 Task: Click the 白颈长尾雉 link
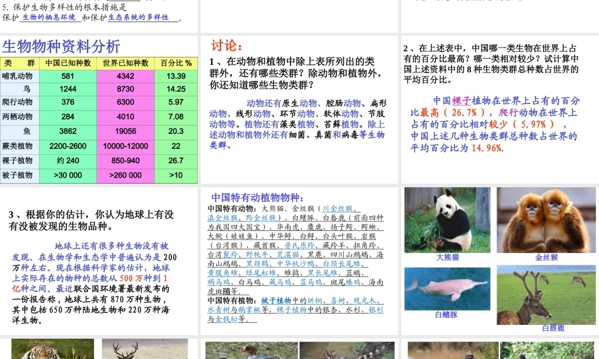pyautogui.click(x=341, y=264)
